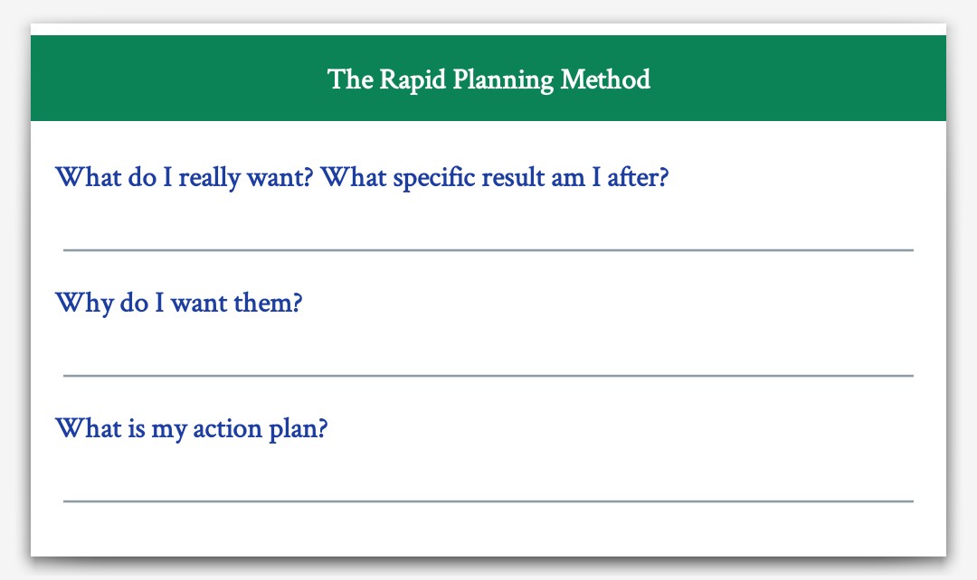Click the word "Planning" in the header
Screen dimensions: 977x580
(x=503, y=80)
